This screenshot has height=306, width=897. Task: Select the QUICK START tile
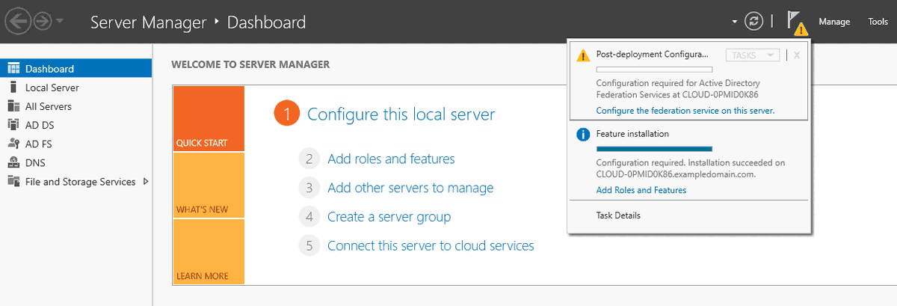tap(209, 118)
